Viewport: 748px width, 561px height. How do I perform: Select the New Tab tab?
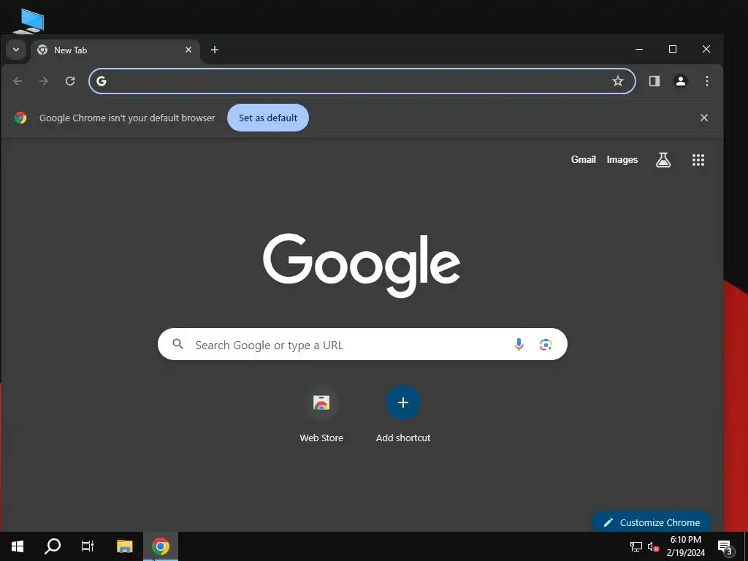pyautogui.click(x=115, y=50)
